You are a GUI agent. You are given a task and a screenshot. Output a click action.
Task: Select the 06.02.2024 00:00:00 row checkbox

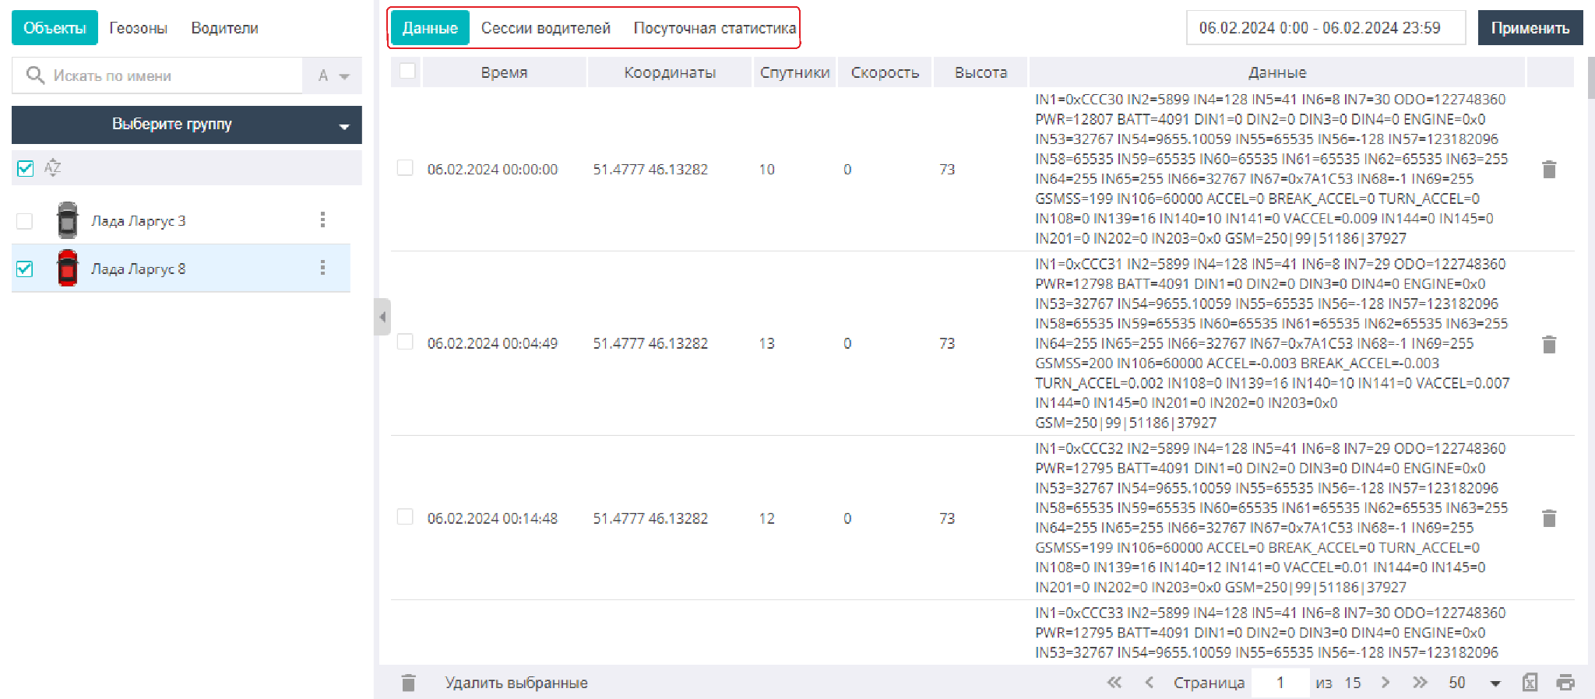[x=405, y=168]
